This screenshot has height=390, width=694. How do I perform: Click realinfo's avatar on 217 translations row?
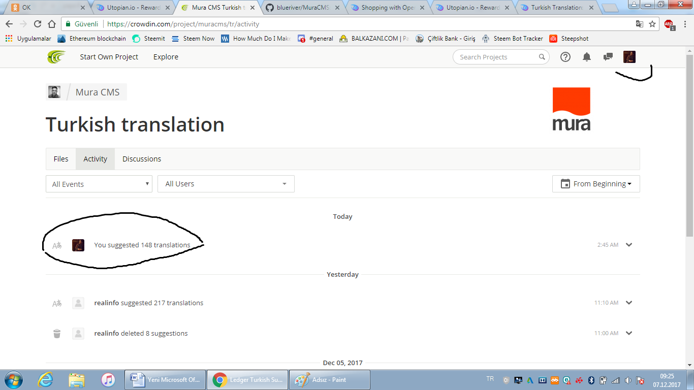coord(78,303)
